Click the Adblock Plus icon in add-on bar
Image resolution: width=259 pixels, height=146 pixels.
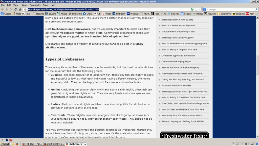coord(11,140)
